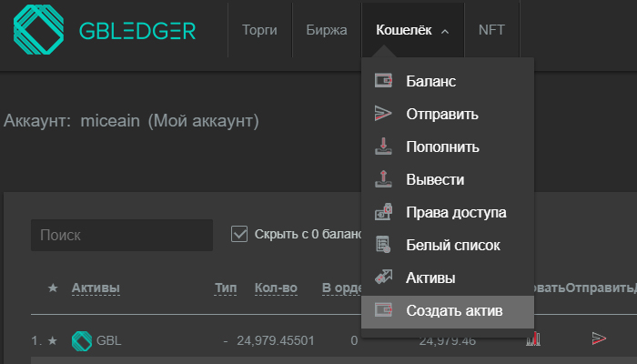
Task: Select Активы from wallet menu
Action: coord(448,278)
